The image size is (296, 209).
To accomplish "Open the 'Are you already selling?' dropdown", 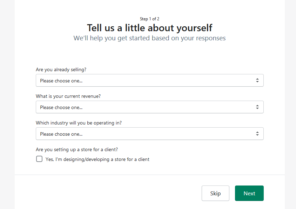I will 149,80.
